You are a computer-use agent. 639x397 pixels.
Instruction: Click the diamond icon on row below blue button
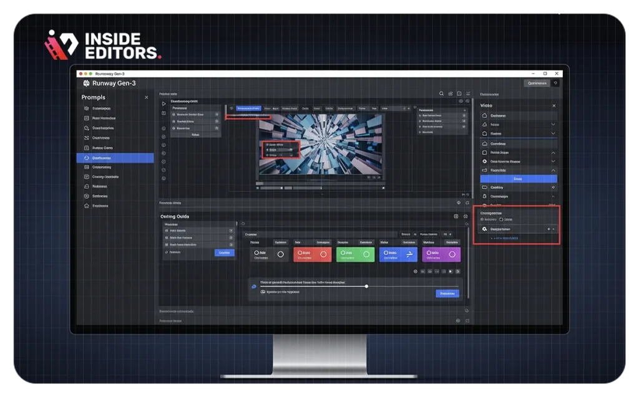553,188
